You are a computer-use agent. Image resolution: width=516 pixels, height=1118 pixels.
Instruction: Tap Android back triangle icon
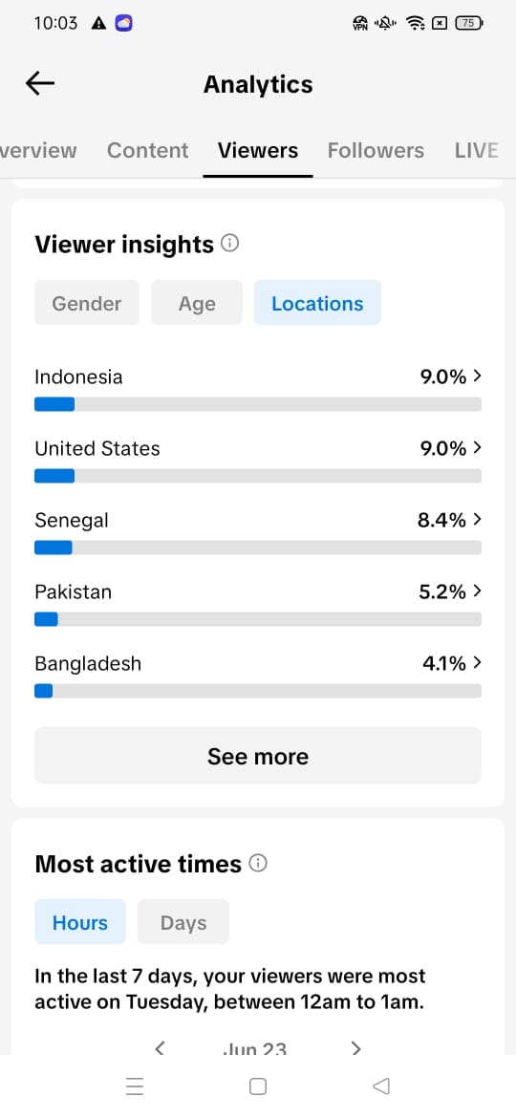381,1086
